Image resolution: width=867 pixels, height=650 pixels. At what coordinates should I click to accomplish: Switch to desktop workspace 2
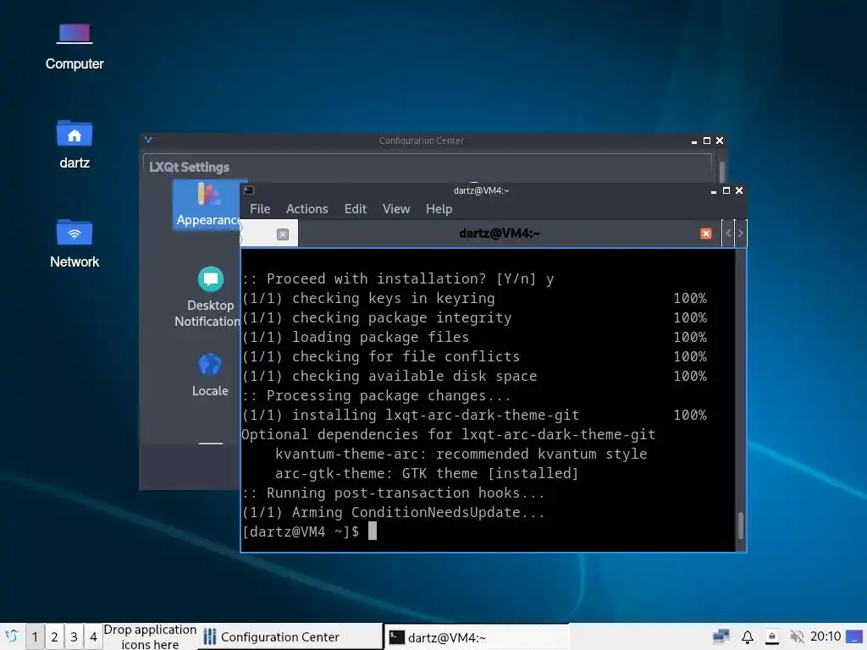coord(54,636)
